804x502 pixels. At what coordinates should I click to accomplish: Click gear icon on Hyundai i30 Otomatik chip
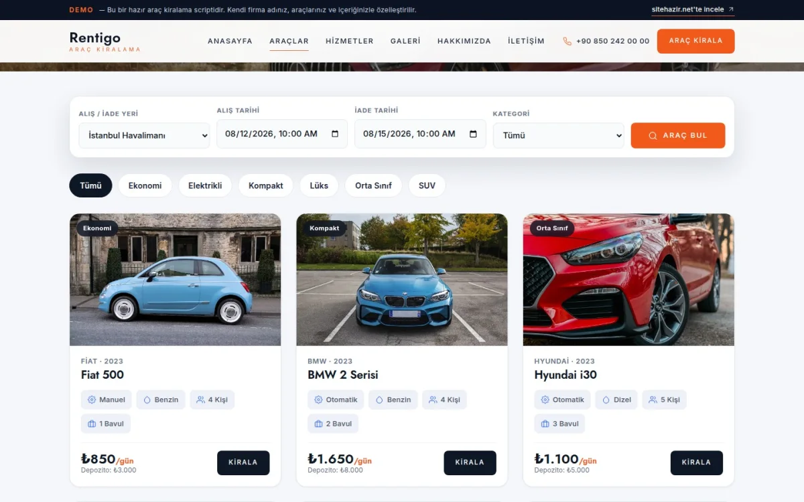tap(545, 400)
